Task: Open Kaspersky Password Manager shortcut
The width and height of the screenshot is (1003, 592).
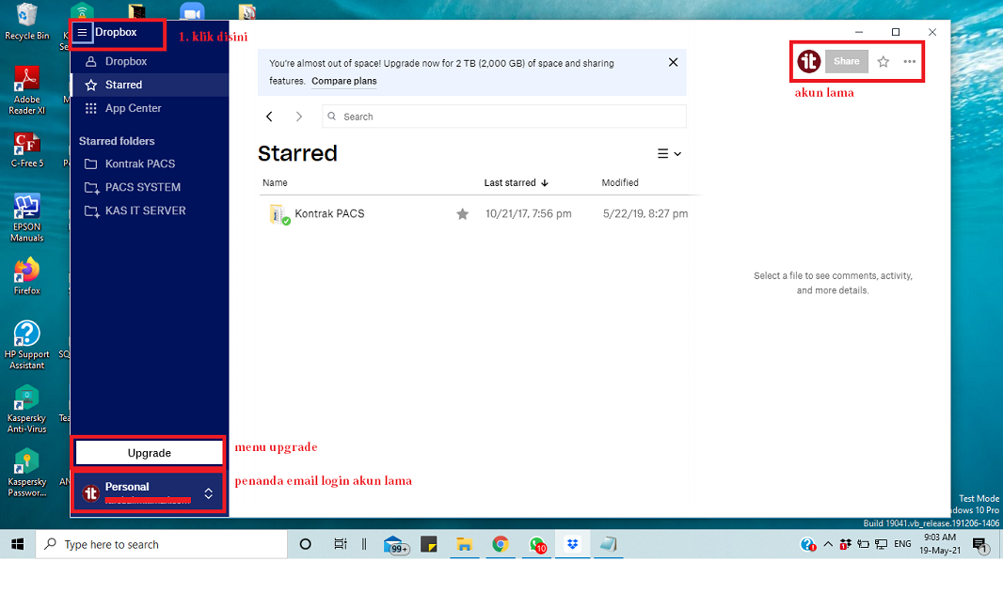Action: click(27, 473)
